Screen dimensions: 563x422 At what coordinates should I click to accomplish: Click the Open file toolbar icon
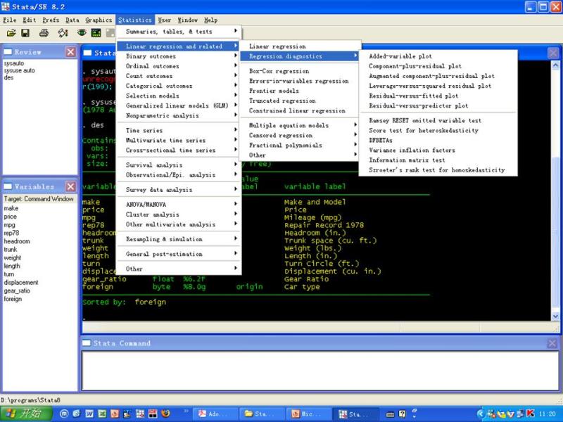pyautogui.click(x=11, y=33)
